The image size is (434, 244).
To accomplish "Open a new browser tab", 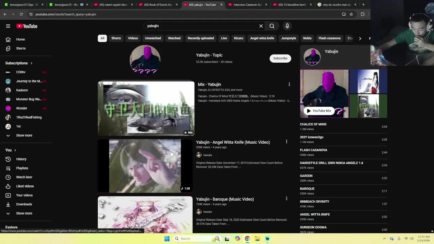I will 363,5.
